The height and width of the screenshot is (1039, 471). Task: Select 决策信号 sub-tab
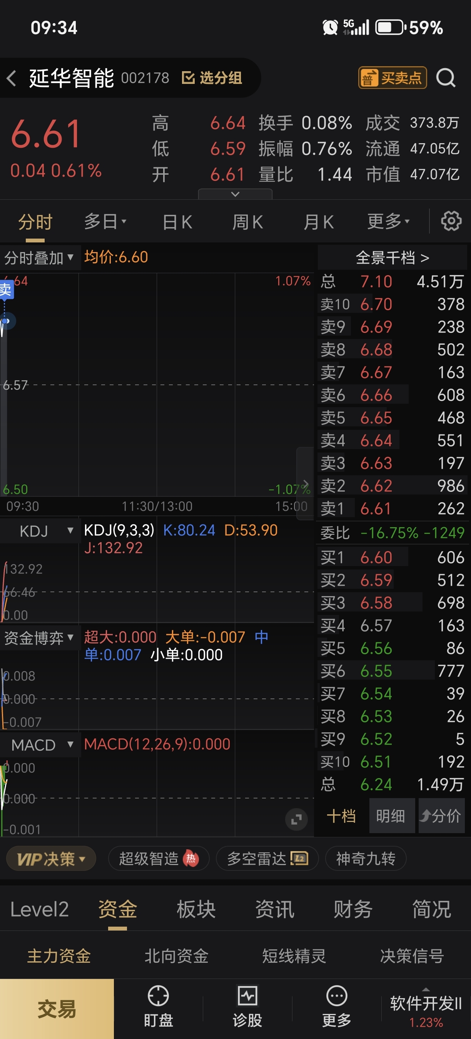click(412, 956)
